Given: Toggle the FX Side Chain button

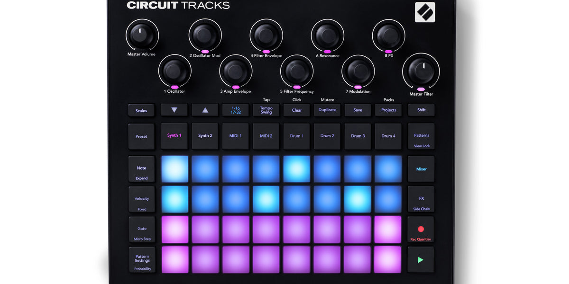Looking at the screenshot, I should (x=421, y=199).
